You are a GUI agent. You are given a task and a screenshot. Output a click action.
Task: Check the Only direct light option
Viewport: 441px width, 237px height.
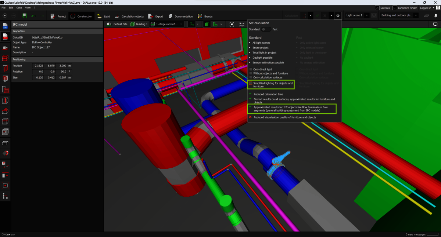[x=251, y=69]
